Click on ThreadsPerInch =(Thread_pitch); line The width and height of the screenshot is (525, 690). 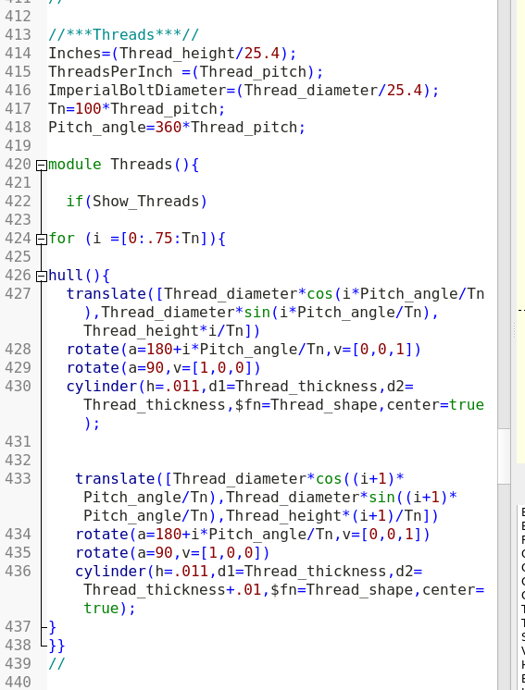tap(186, 72)
